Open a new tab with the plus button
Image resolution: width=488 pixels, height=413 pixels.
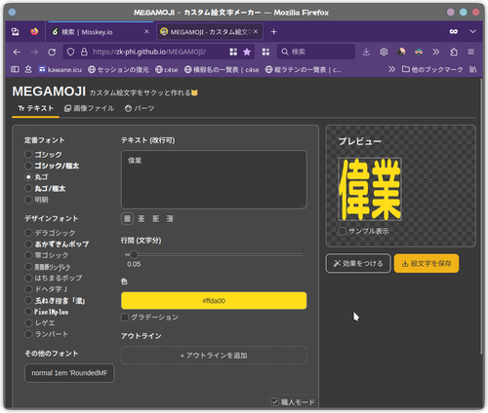click(273, 32)
